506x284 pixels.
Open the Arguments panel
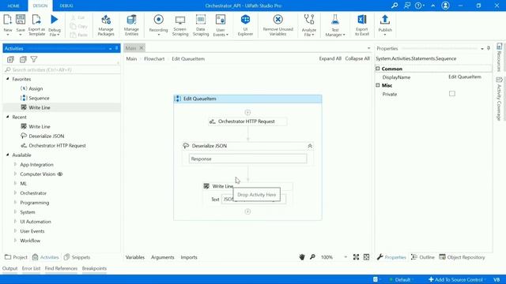162,257
